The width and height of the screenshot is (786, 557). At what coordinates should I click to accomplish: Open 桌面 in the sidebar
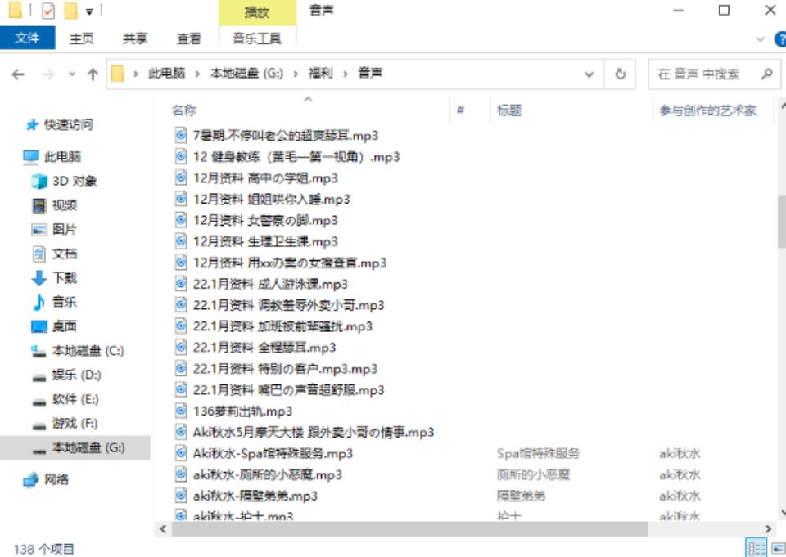54,326
